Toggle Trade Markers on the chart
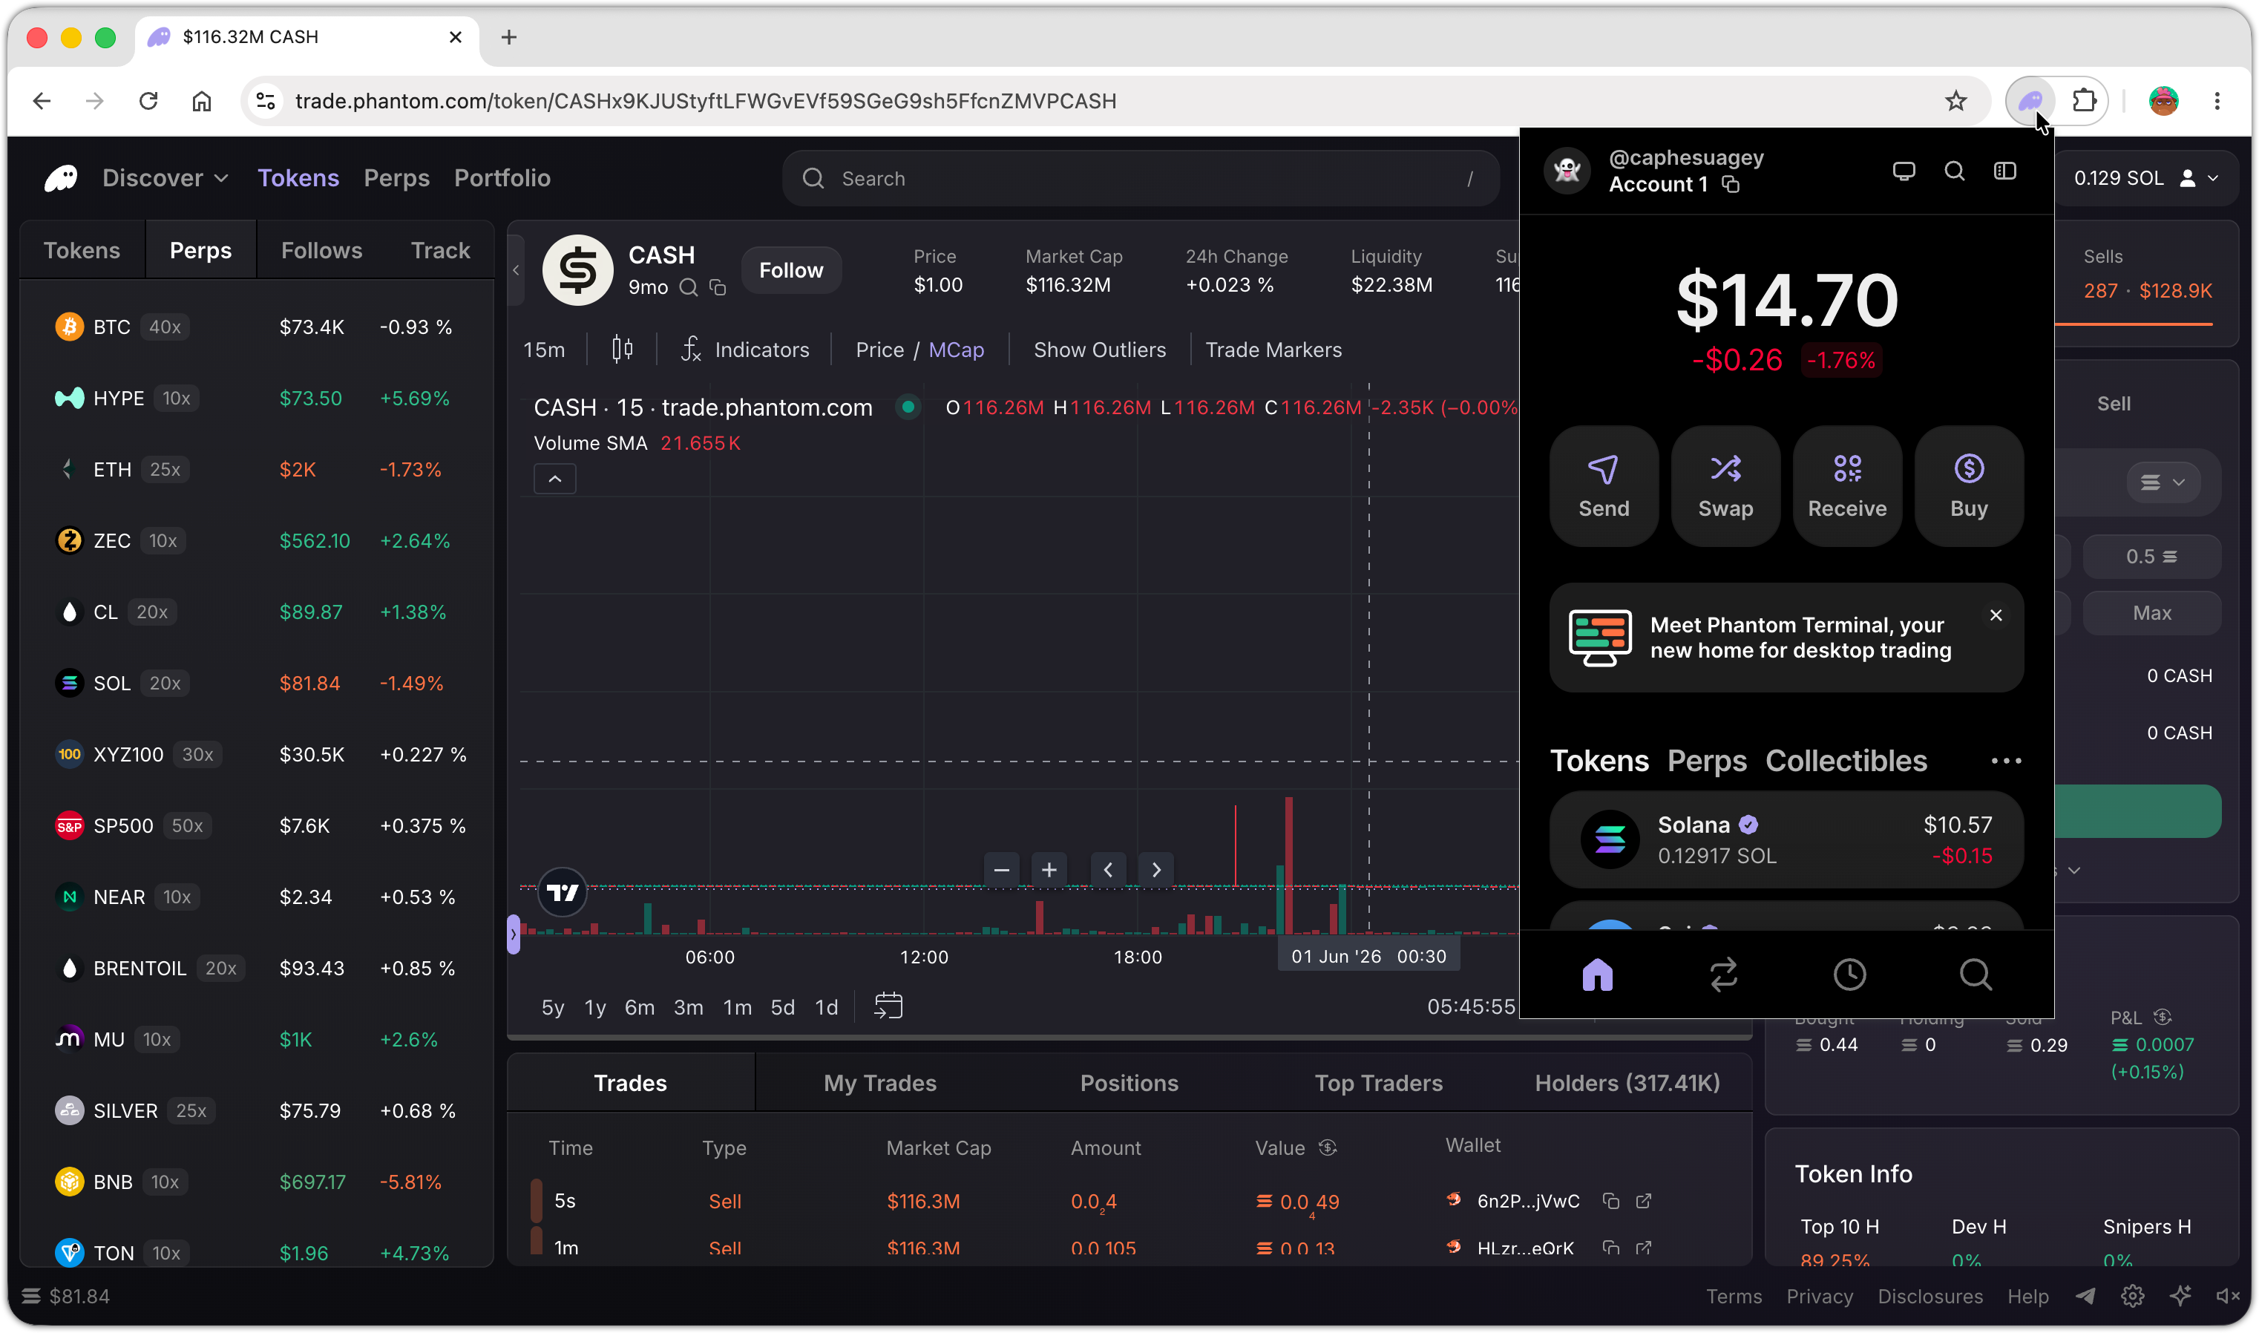 pos(1273,350)
